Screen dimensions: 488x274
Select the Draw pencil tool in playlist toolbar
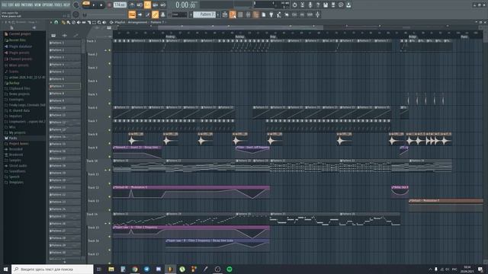(x=63, y=22)
